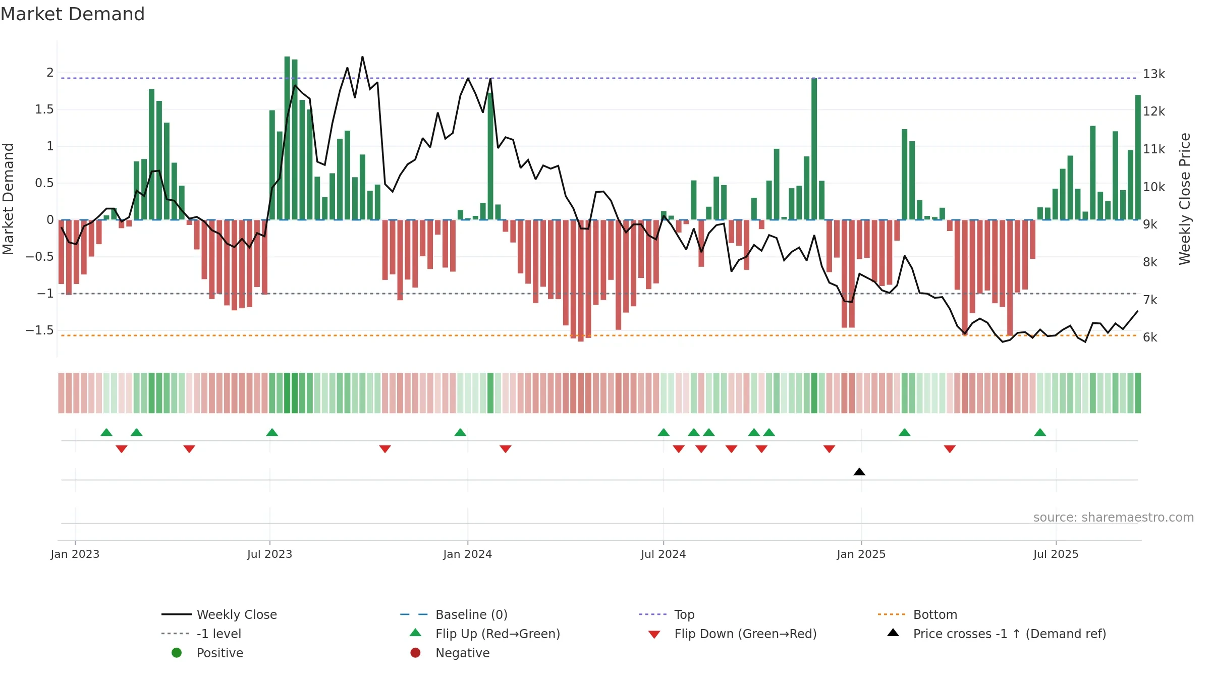Click the Flip Up (Red→Green) legend text
This screenshot has width=1211, height=681.
click(498, 634)
